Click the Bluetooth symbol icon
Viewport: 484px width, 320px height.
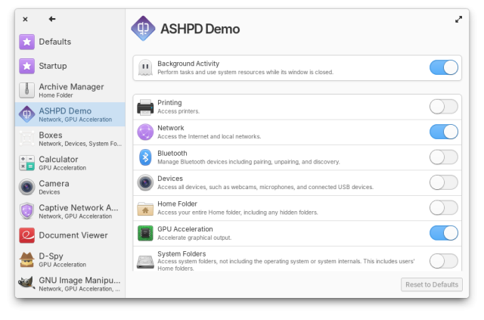point(145,157)
